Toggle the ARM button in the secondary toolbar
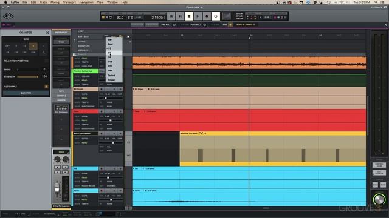This screenshot has width=389, height=218. click(230, 25)
